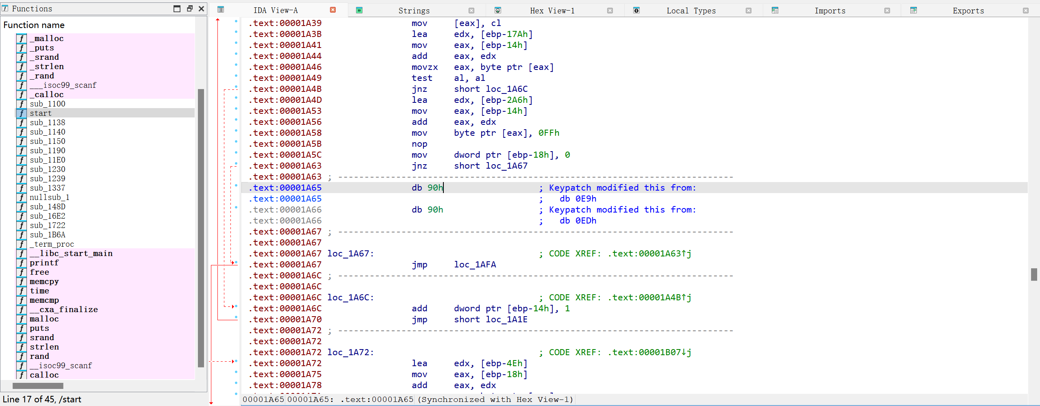The height and width of the screenshot is (406, 1040).
Task: Close the Hex View-1 tab
Action: (x=610, y=11)
